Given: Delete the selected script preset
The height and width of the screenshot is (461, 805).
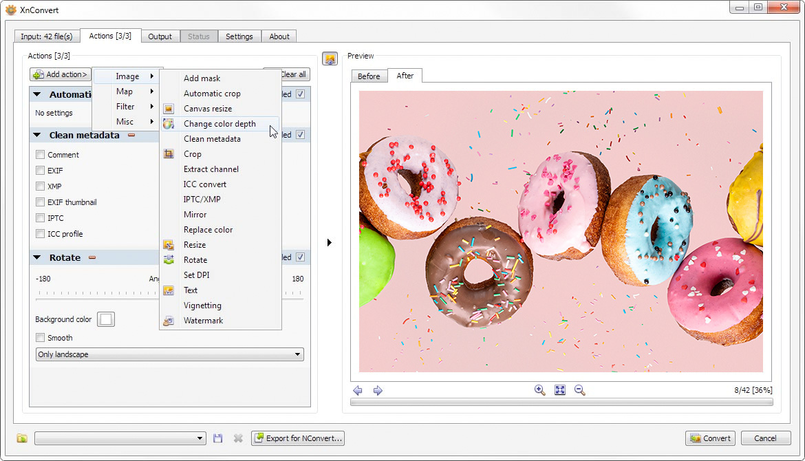Looking at the screenshot, I should (237, 438).
